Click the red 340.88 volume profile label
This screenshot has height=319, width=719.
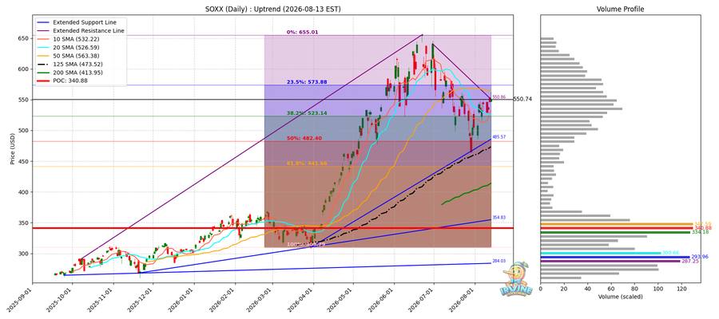[x=702, y=228]
